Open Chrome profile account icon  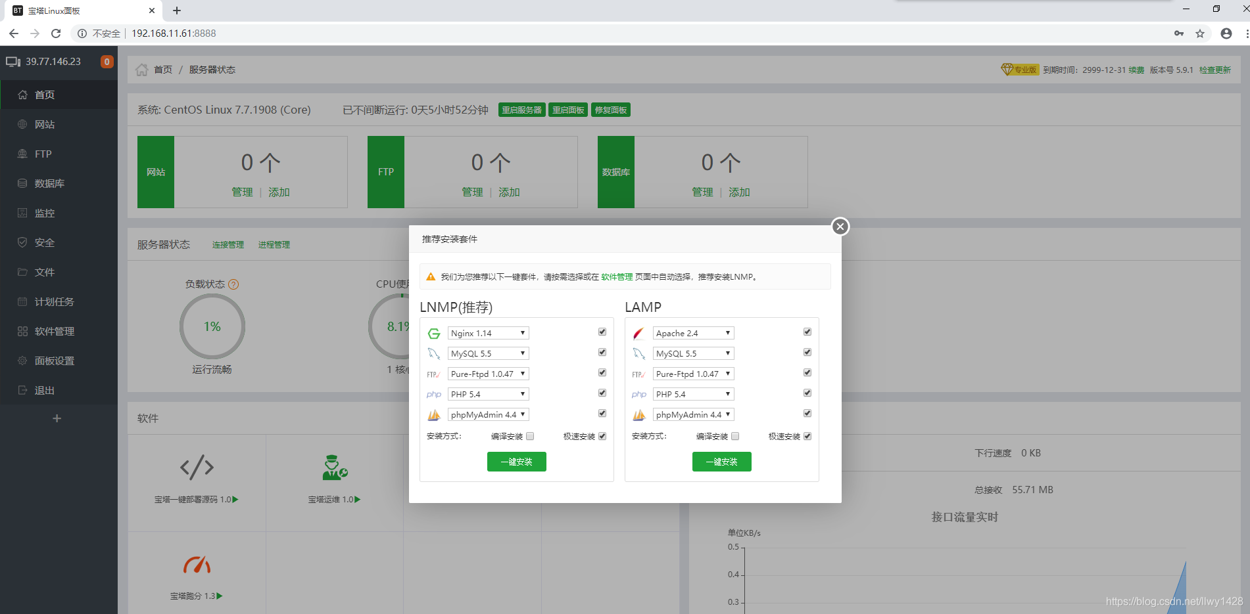pos(1226,33)
